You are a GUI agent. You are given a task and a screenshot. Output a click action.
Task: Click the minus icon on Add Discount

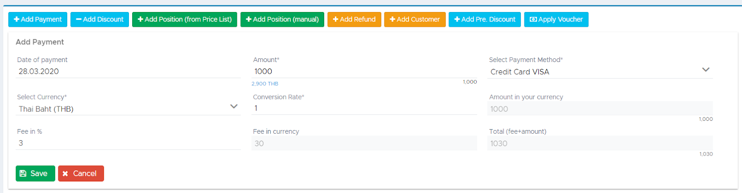(79, 19)
